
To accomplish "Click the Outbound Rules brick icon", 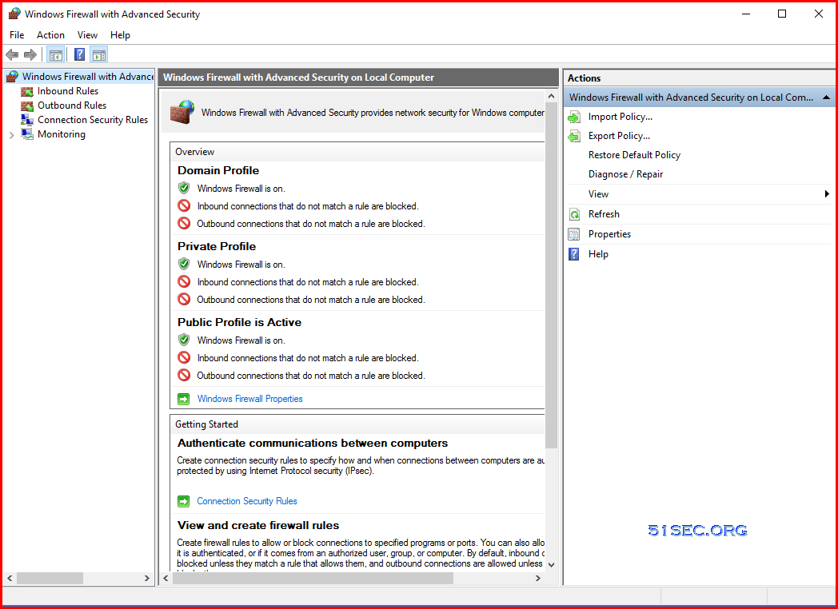I will (26, 105).
